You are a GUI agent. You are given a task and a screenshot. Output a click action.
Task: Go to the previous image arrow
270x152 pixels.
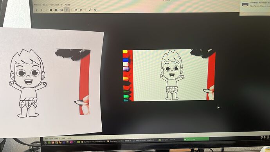[36, 10]
